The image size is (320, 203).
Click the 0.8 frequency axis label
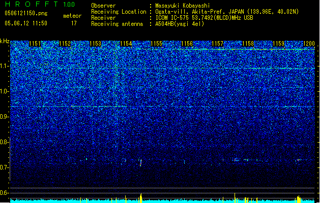[x=4, y=142]
